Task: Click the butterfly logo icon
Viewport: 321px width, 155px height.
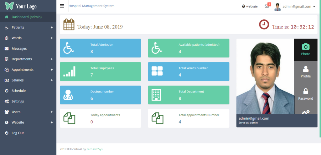Action: tap(9, 6)
